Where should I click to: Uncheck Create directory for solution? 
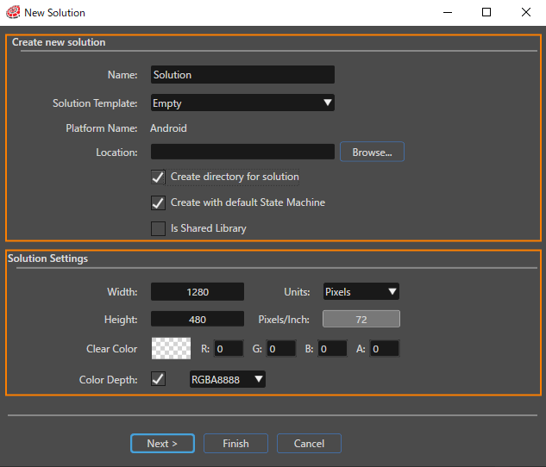158,177
